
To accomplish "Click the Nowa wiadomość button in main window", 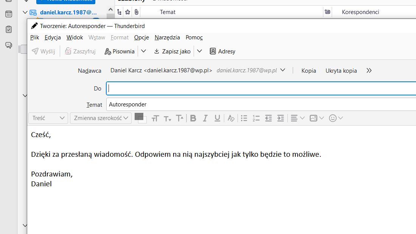I will coord(66,1).
